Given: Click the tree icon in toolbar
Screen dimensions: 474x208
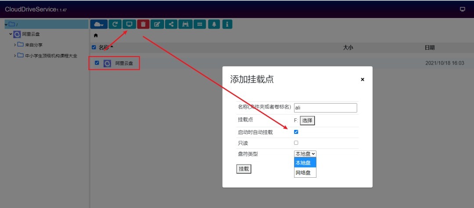Looking at the screenshot, I should 214,25.
